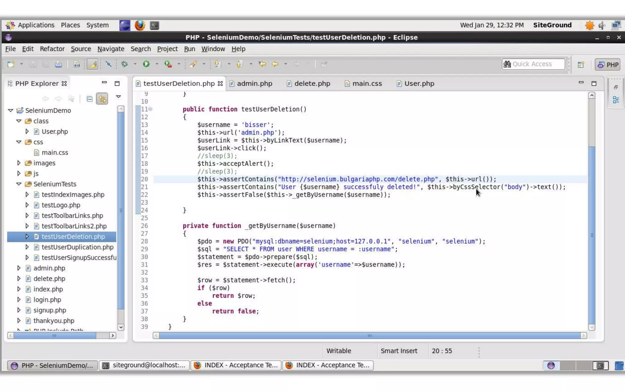625x391 pixels.
Task: Click Collapse All in PHP Explorer
Action: (x=89, y=99)
